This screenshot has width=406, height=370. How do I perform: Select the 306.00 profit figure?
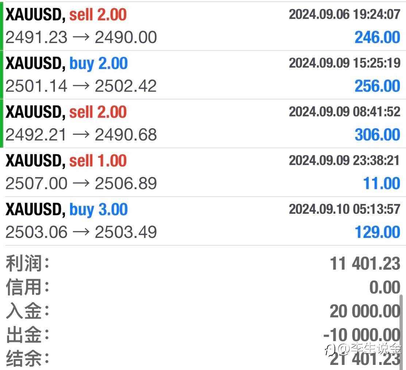[377, 135]
